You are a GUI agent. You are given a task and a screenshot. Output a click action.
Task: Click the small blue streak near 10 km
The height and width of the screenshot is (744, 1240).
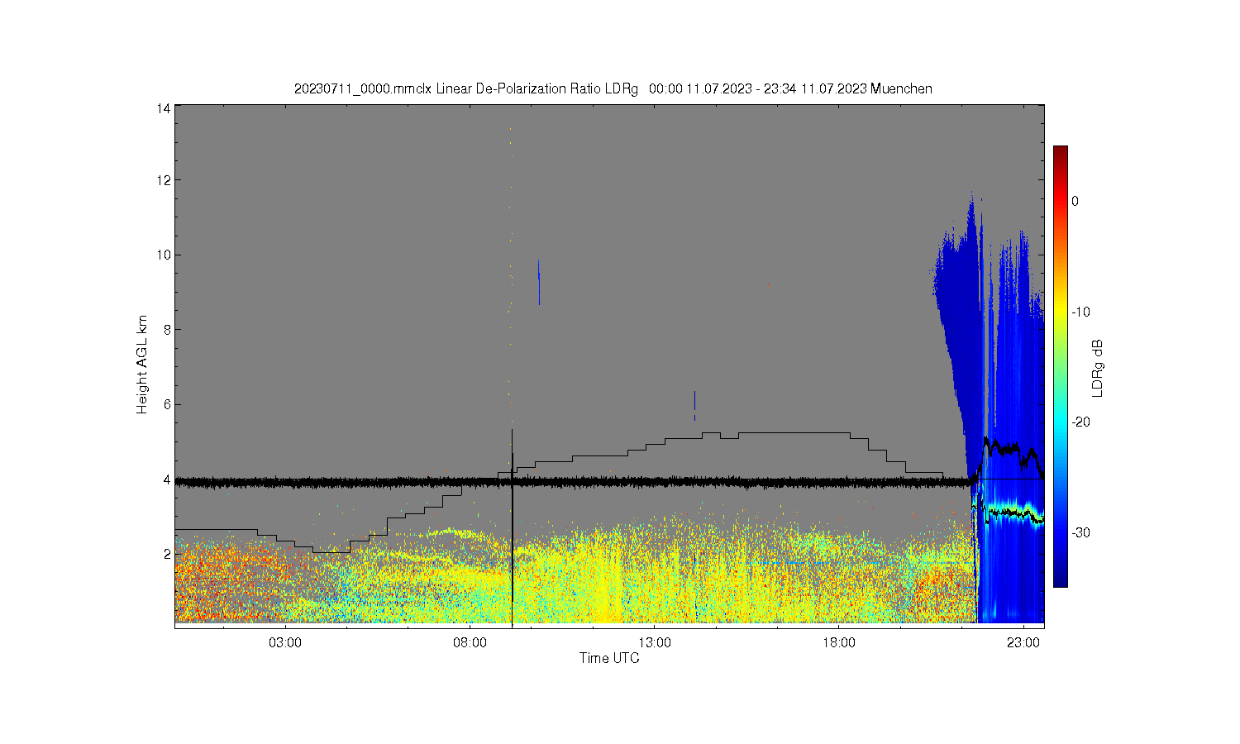[539, 283]
